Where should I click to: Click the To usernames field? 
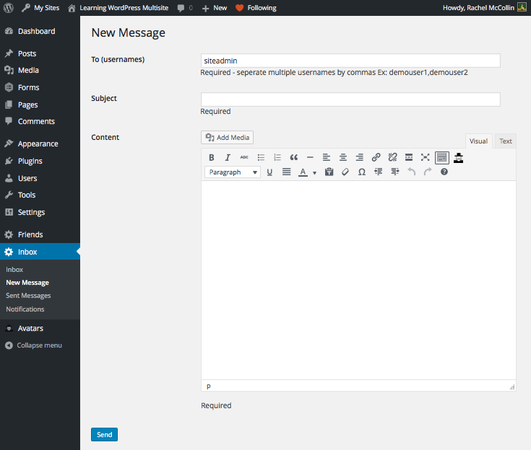click(350, 61)
